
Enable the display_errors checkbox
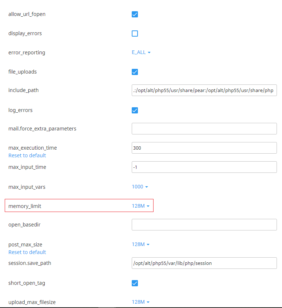(x=135, y=33)
